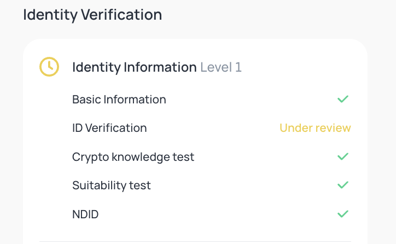Screen dimensions: 396x244
Task: Click the word test in the Suitability test label
Action: (140, 185)
